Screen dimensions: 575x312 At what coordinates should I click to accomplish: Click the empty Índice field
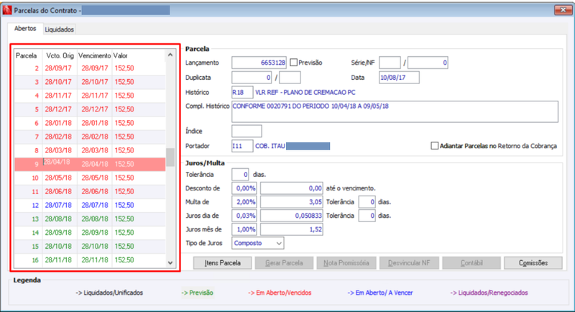click(247, 132)
